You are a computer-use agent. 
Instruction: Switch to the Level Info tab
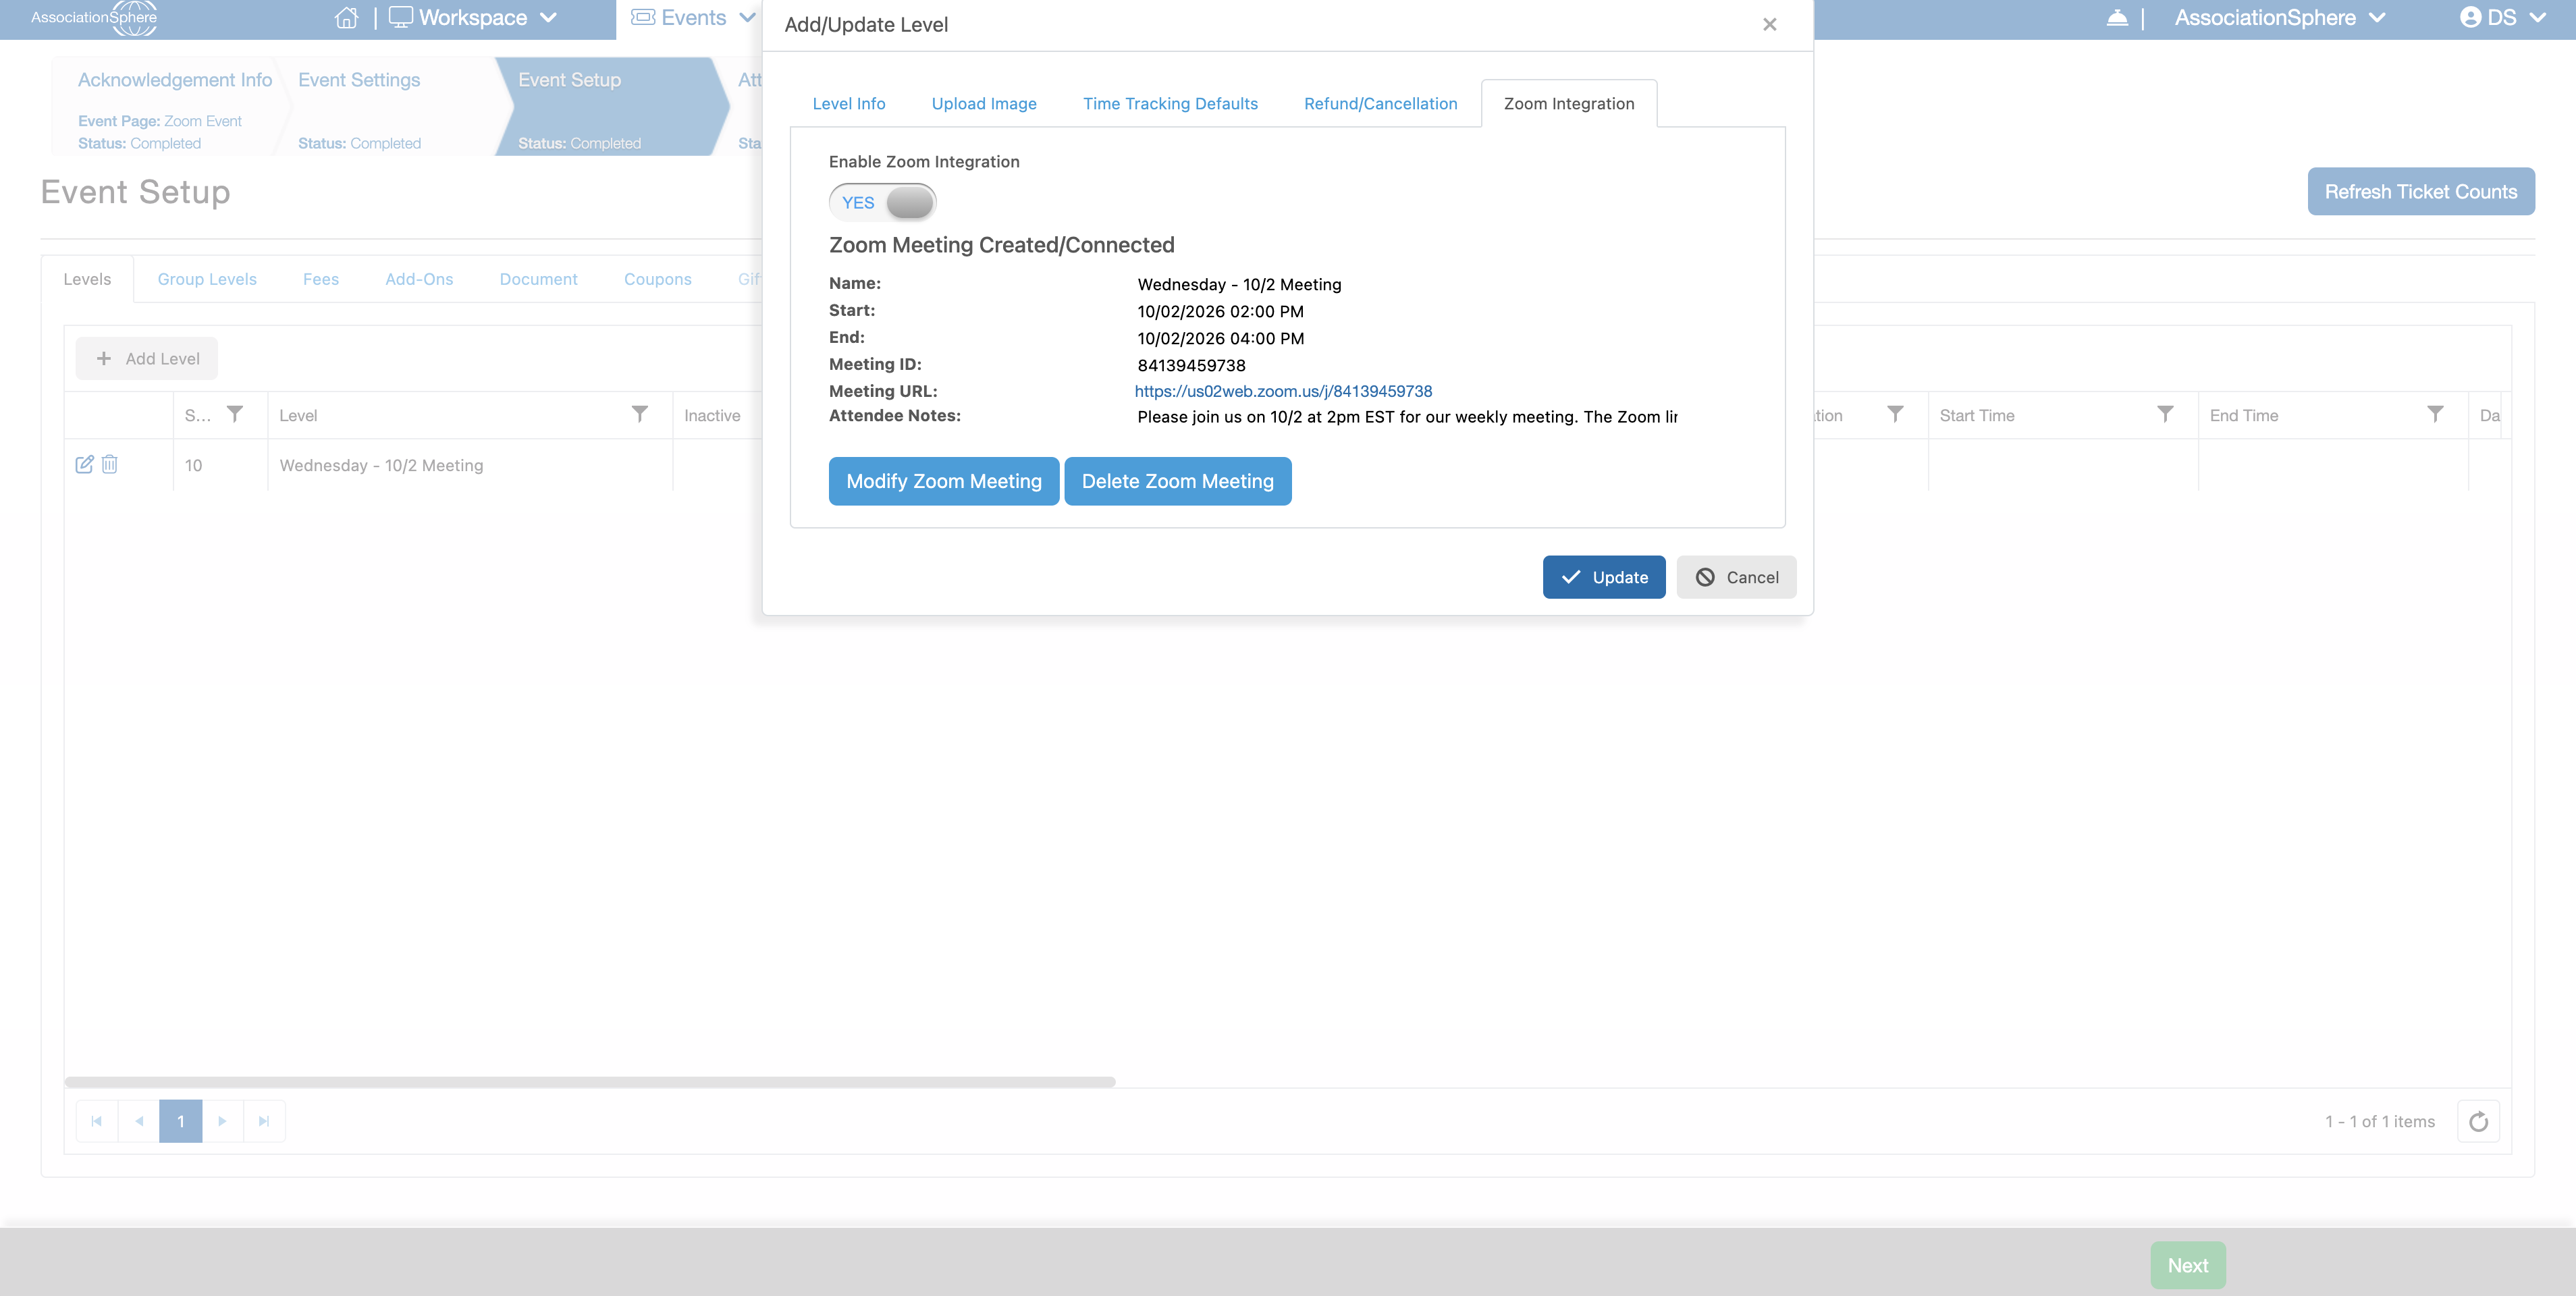pos(848,104)
